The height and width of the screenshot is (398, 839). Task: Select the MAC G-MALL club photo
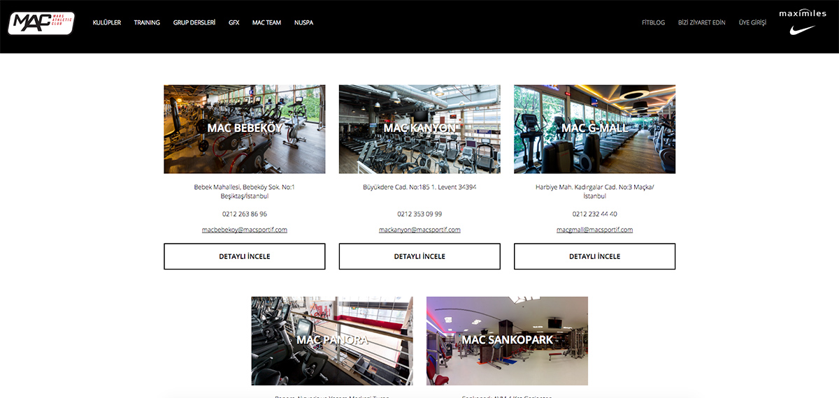[595, 129]
